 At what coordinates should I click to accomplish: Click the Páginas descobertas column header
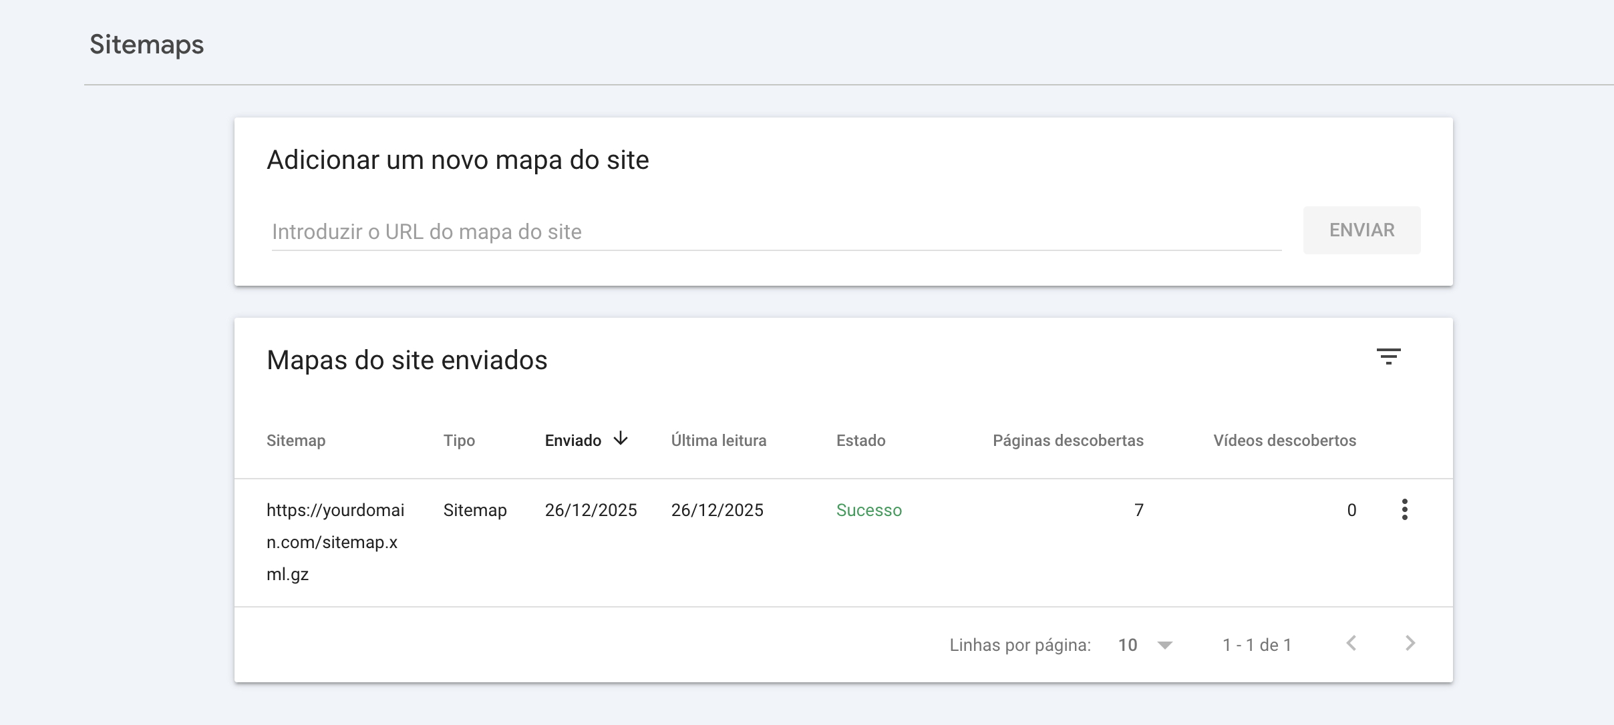coord(1068,440)
